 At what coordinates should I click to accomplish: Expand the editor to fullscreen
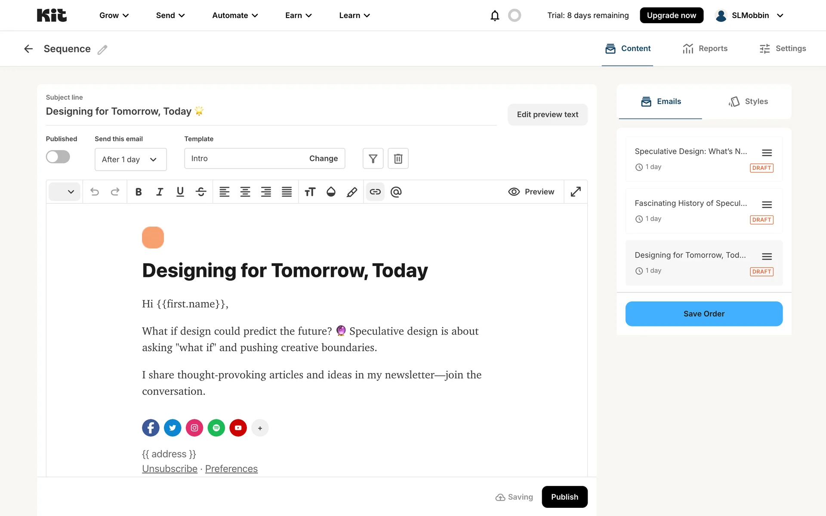tap(576, 192)
